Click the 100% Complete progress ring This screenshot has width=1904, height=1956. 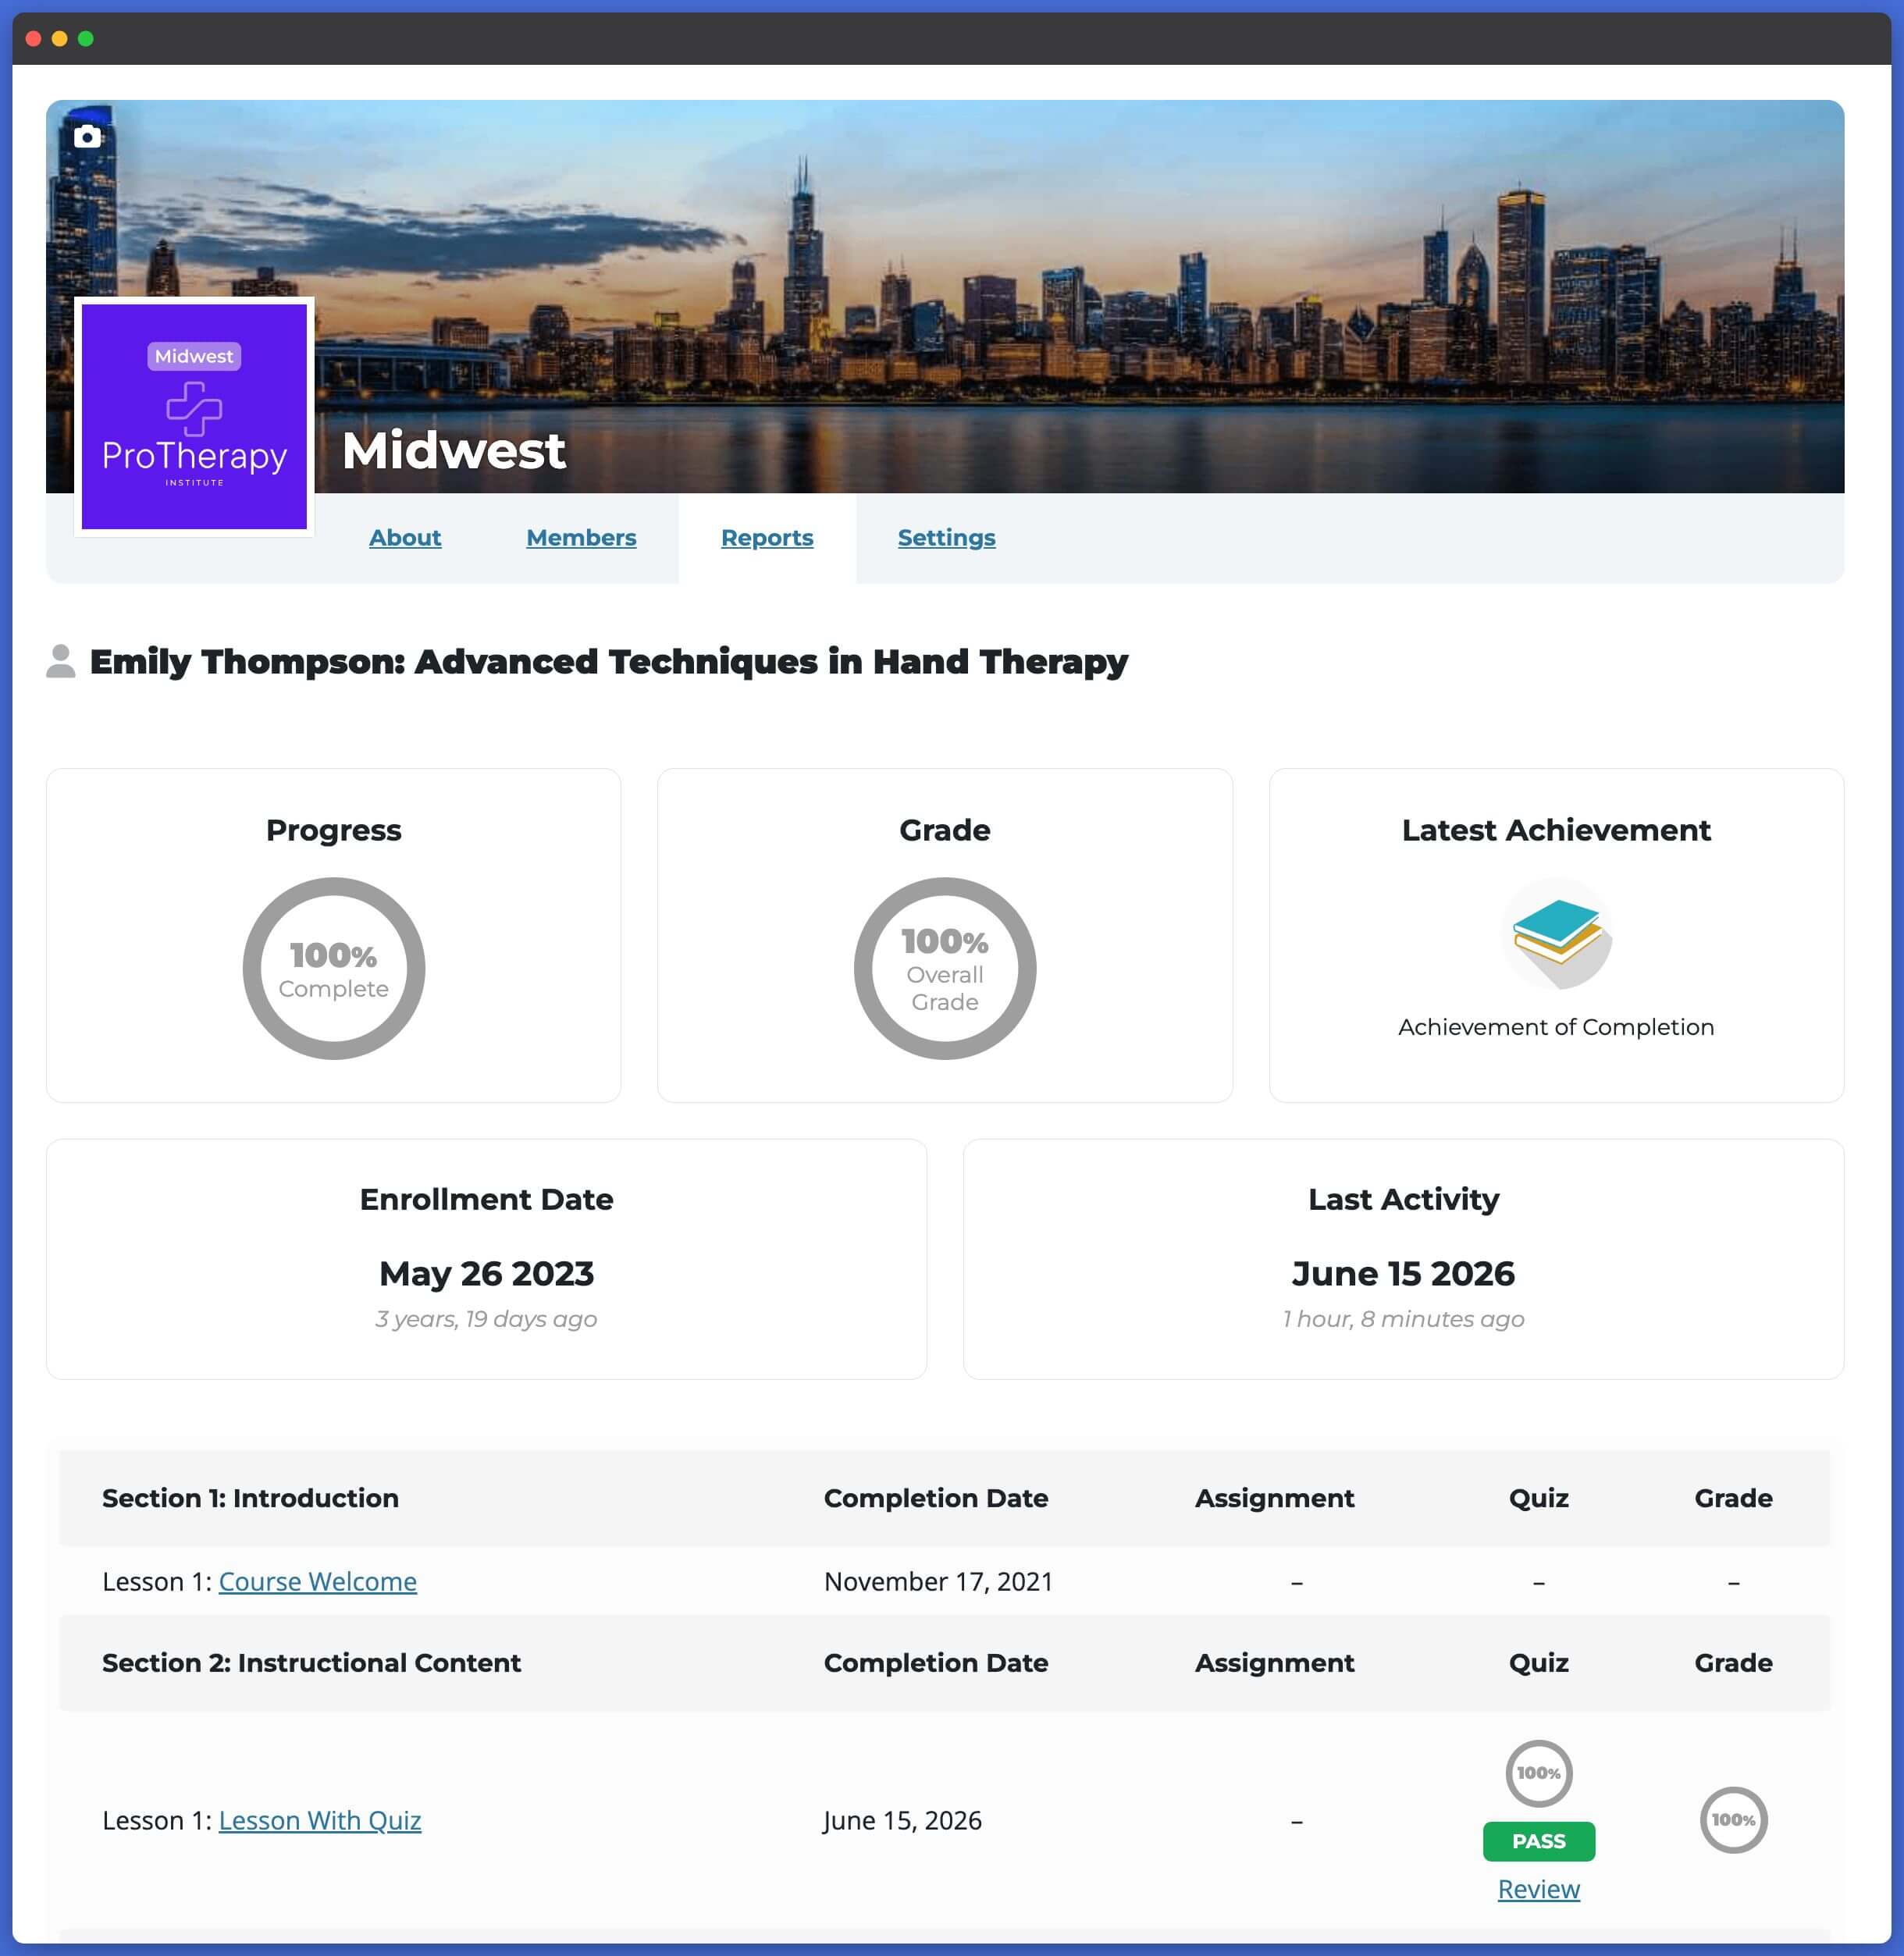(334, 968)
